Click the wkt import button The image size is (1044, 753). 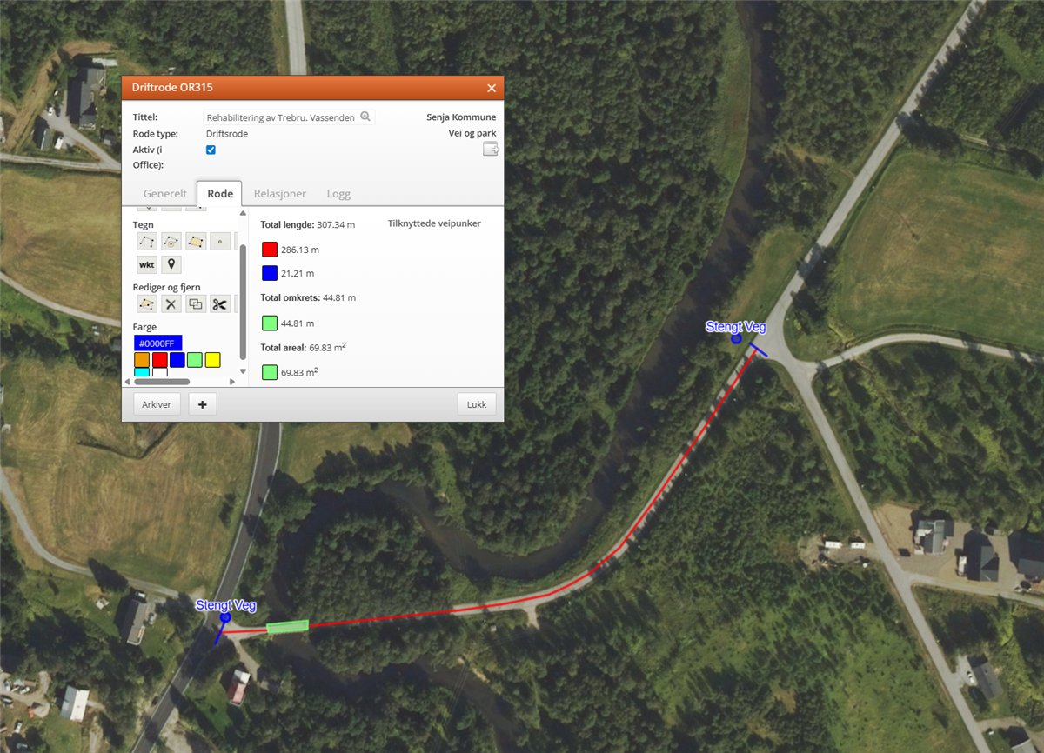coord(146,264)
